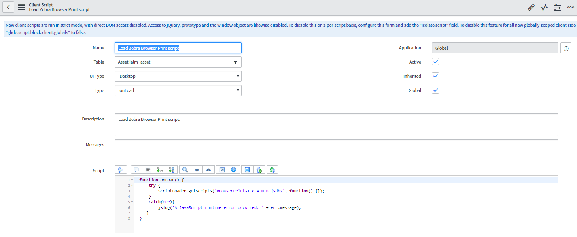The width and height of the screenshot is (577, 237).
Task: Toggle comment on selected script lines
Action: pyautogui.click(x=136, y=169)
